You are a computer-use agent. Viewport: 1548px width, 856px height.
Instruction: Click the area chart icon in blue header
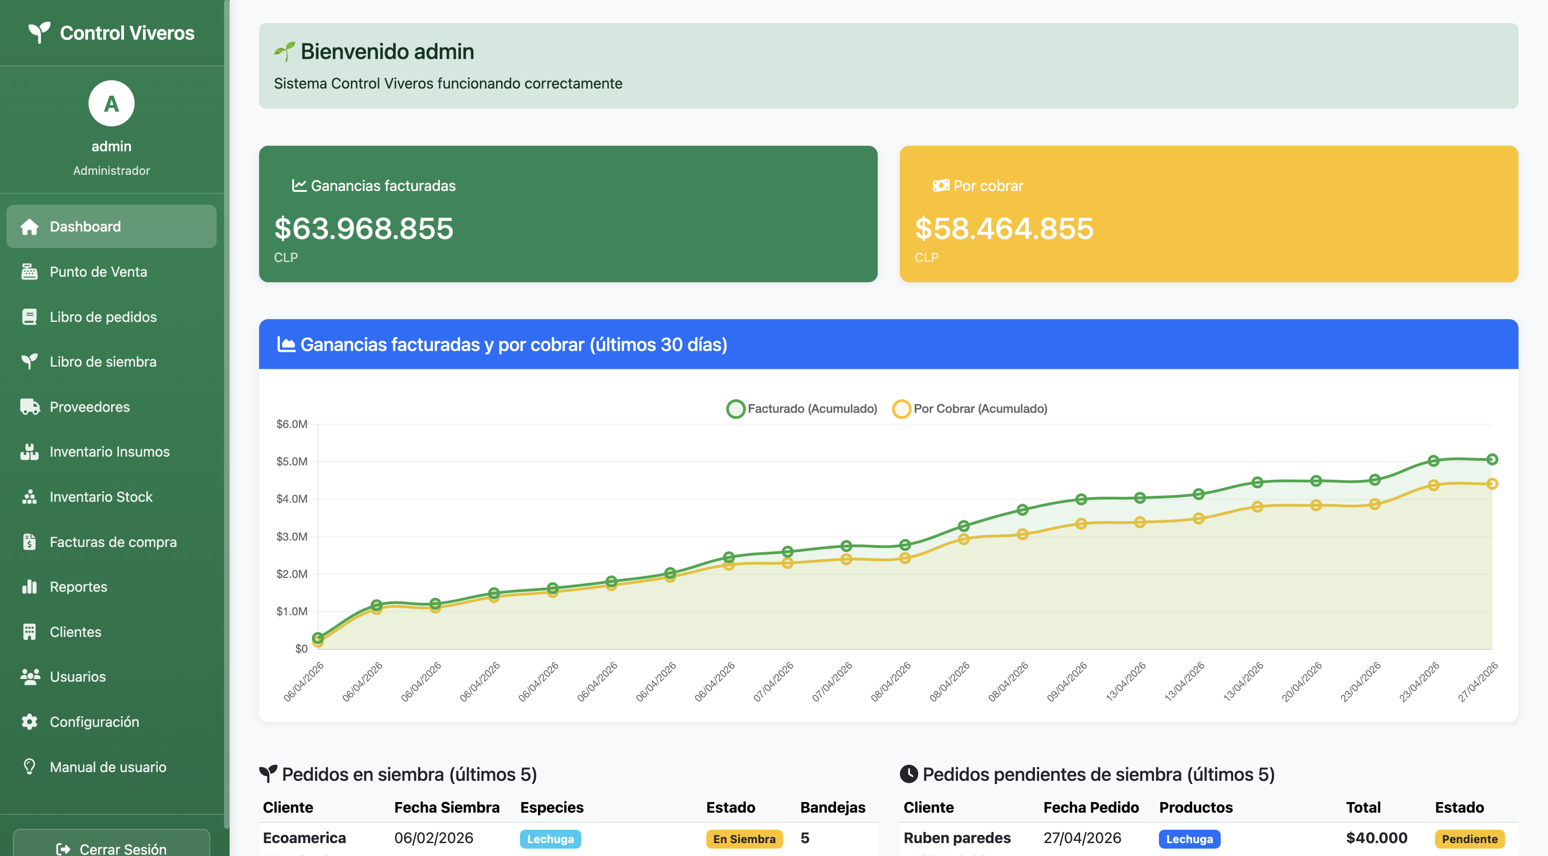286,345
